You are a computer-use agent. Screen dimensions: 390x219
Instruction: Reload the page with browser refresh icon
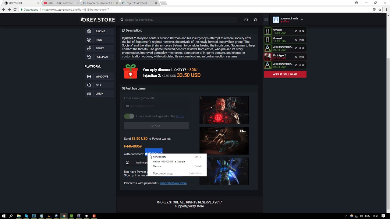pos(15,9)
